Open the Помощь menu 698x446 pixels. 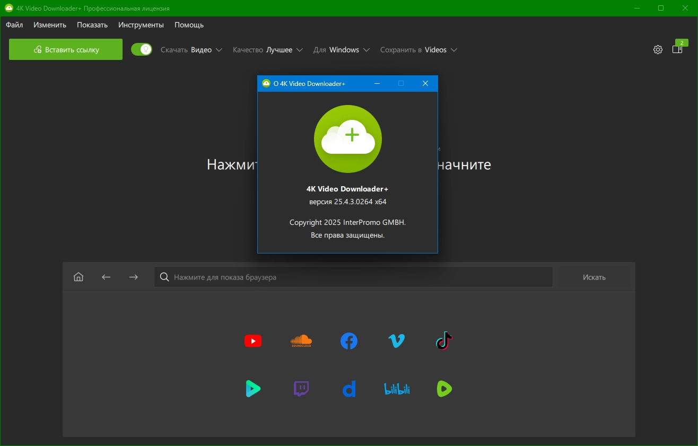point(189,25)
